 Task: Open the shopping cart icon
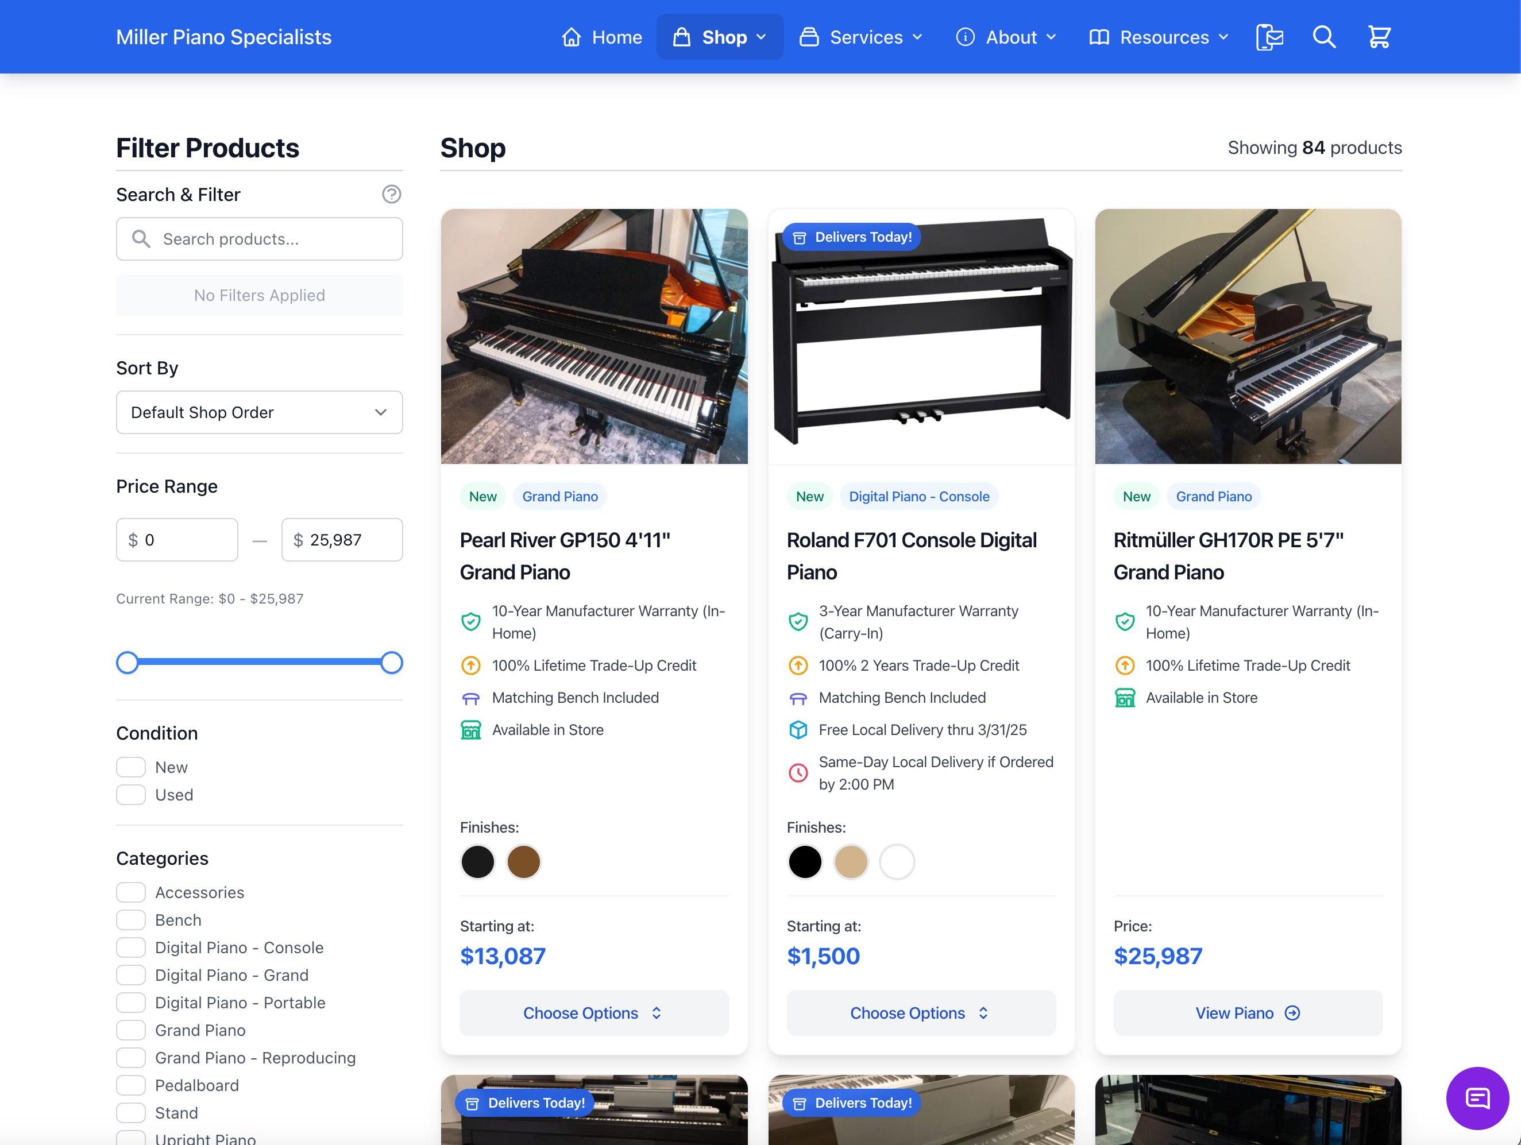pos(1379,37)
